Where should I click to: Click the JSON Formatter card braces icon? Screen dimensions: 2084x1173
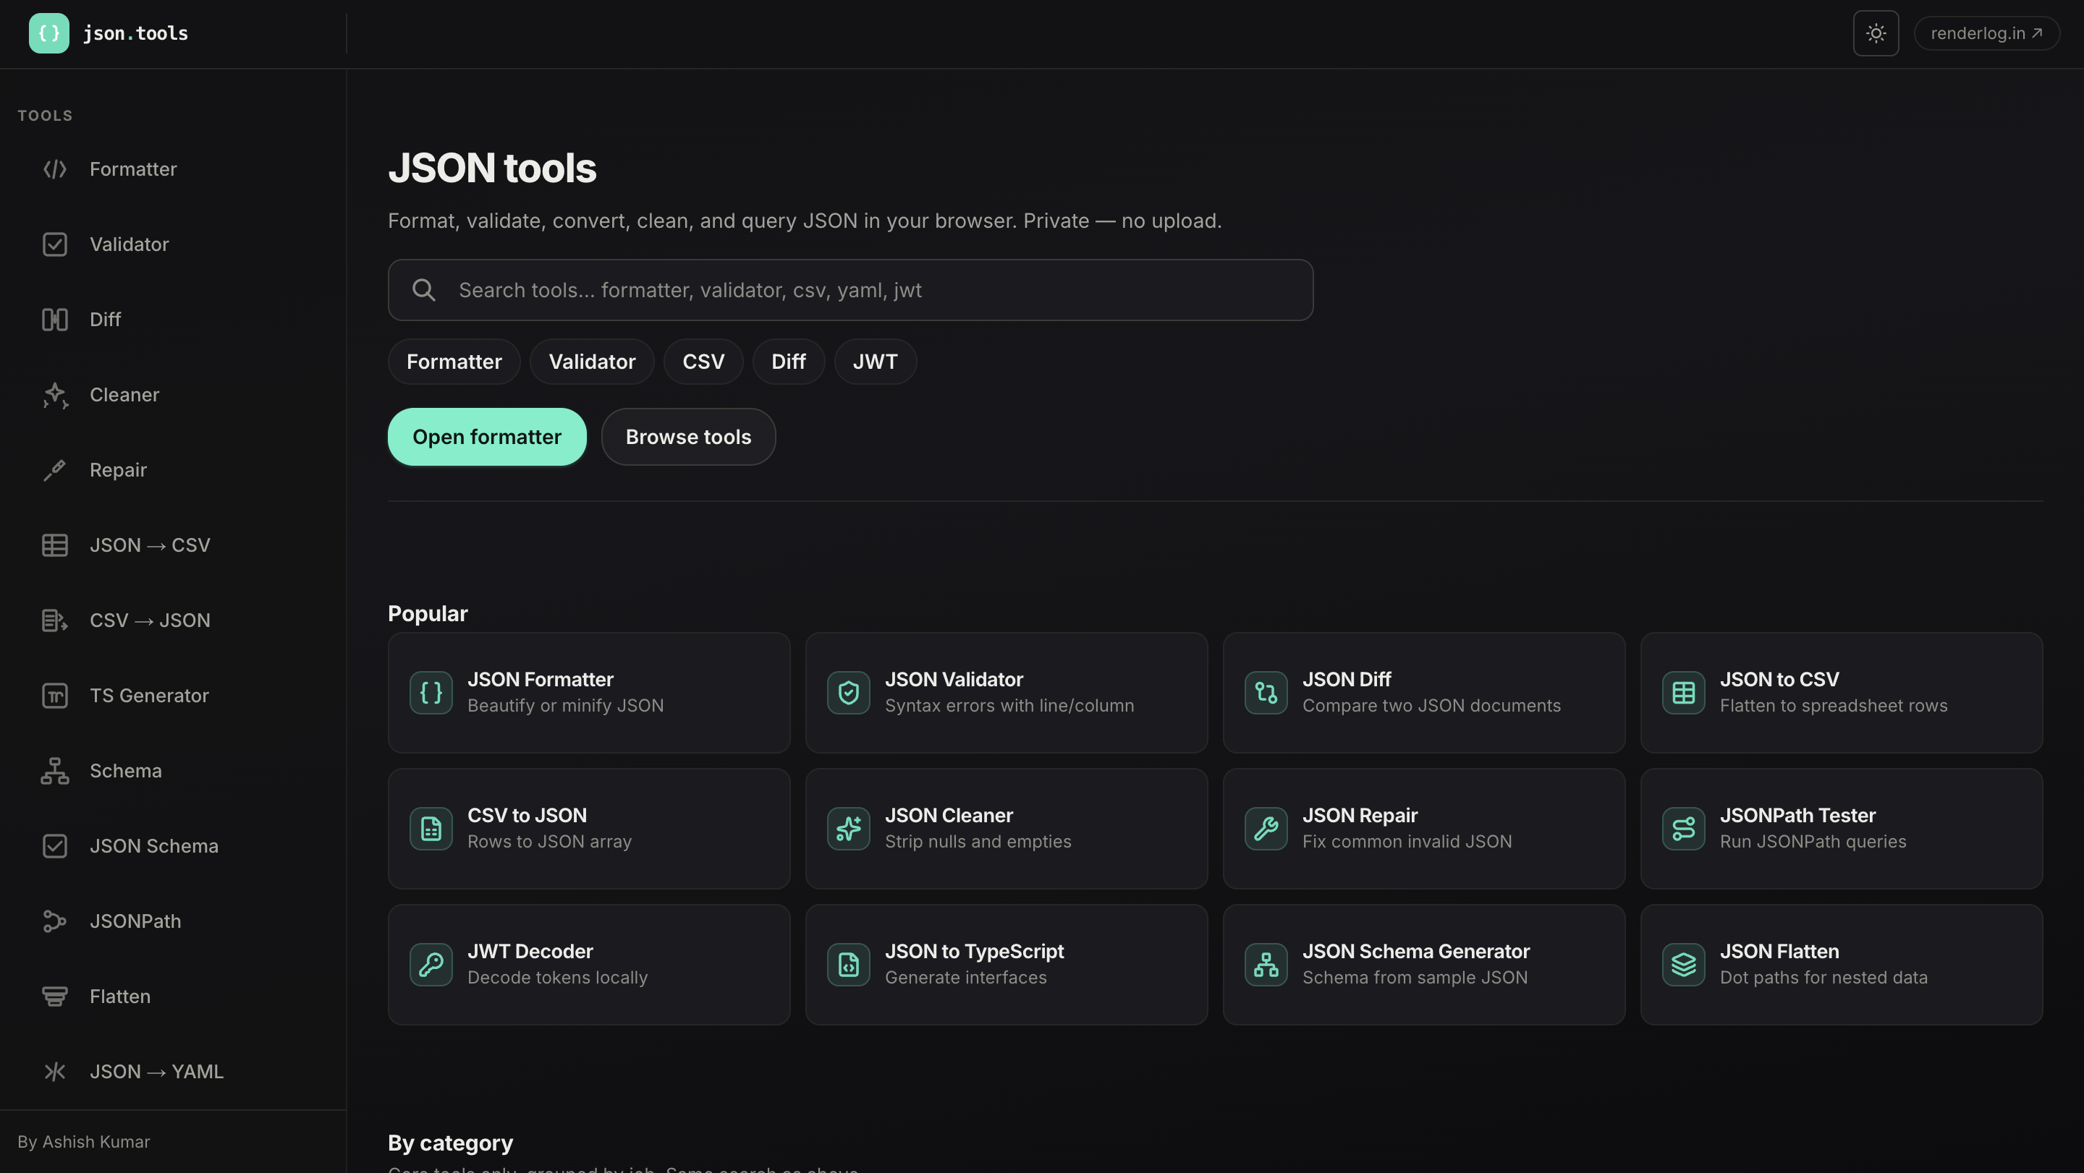point(431,693)
